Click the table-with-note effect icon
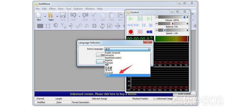 point(110,26)
